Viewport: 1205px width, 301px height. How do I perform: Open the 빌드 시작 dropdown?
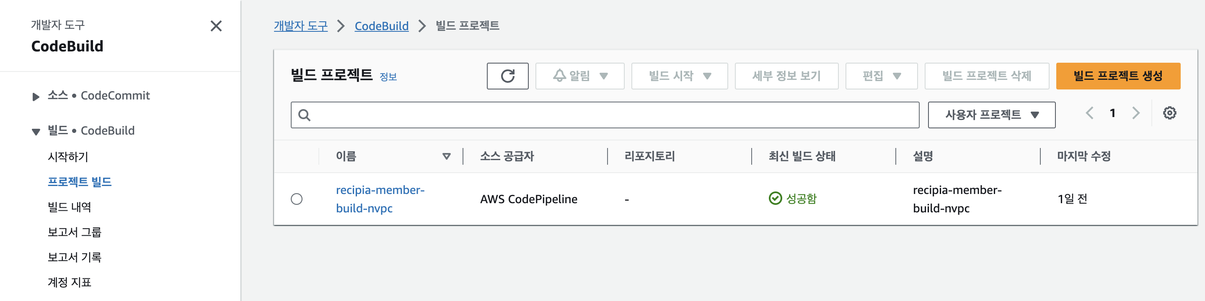tap(678, 76)
